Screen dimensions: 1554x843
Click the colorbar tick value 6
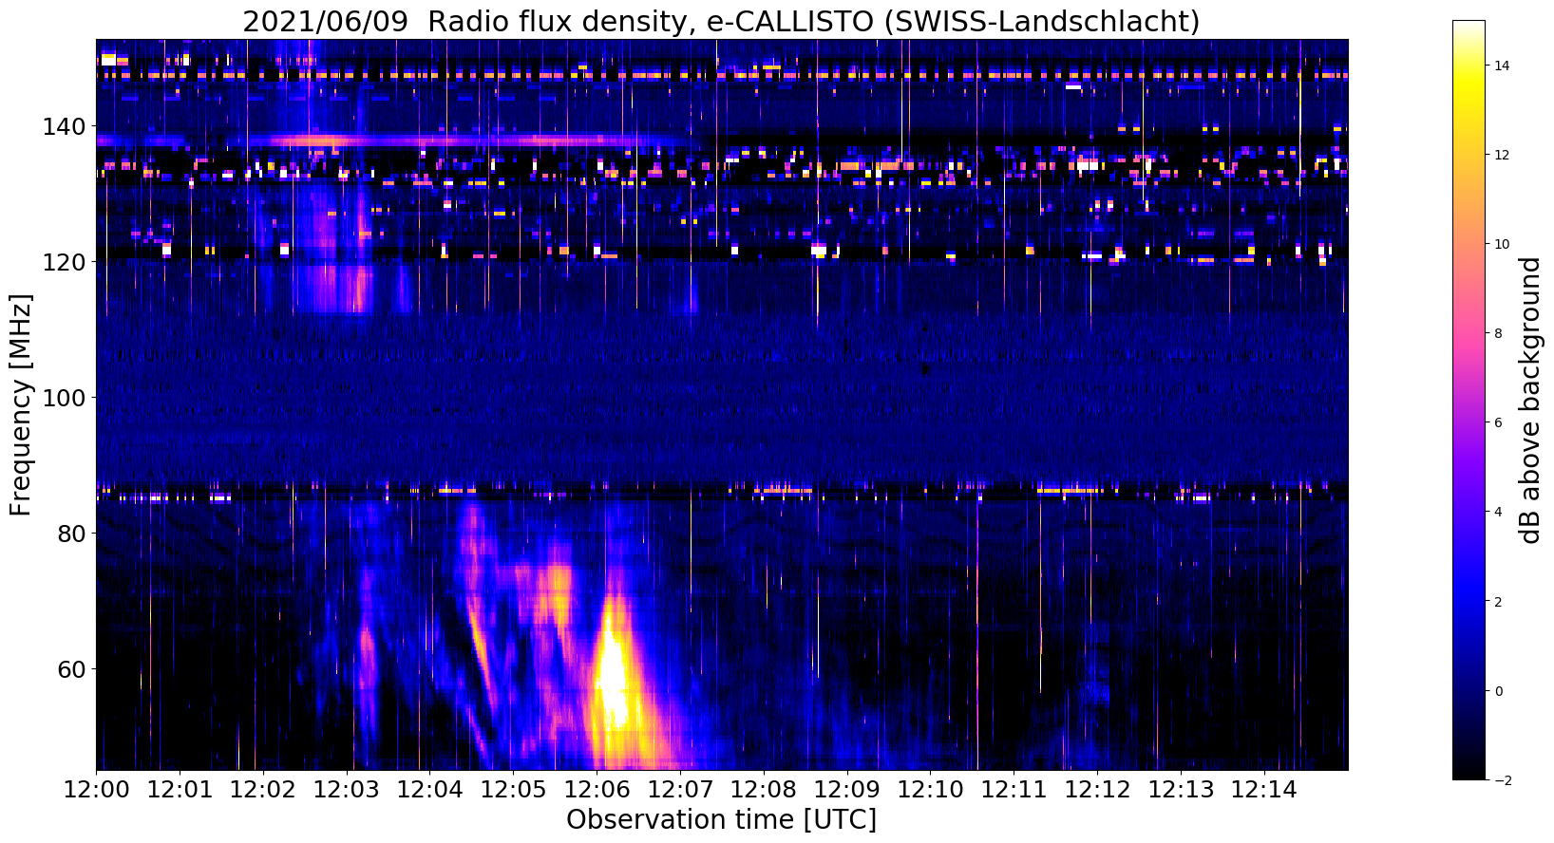1499,422
